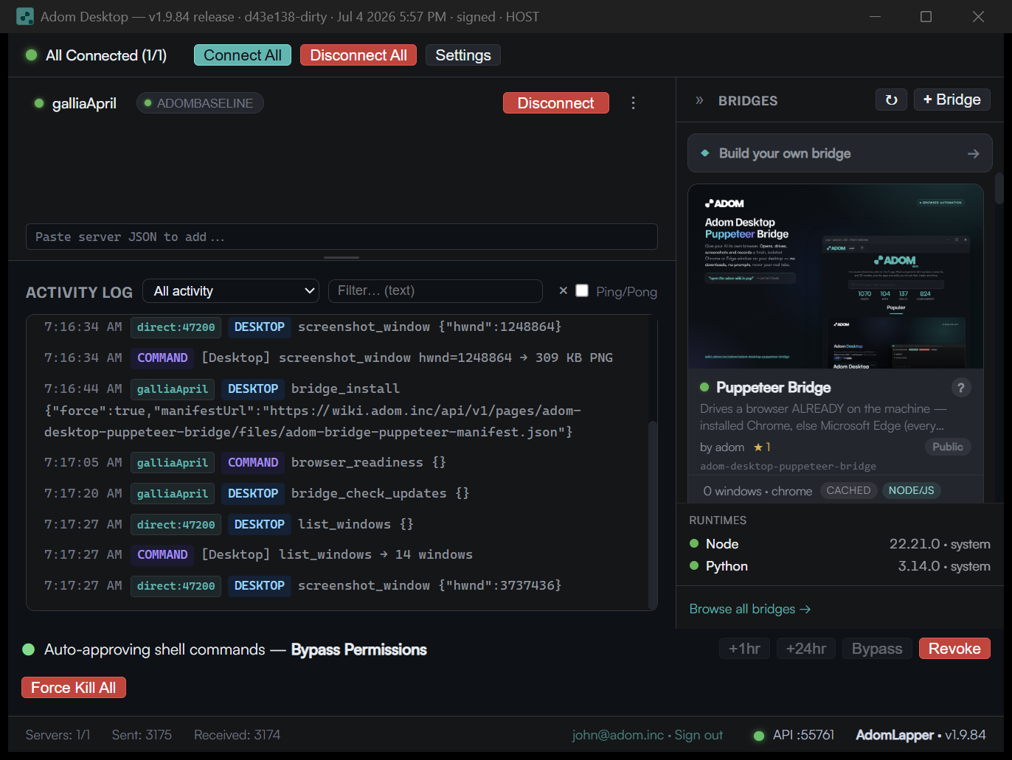Click the ADOMBASELINE badge
The height and width of the screenshot is (760, 1012).
[x=200, y=103]
